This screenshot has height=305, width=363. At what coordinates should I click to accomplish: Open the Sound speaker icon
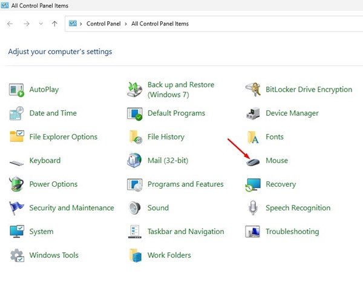pyautogui.click(x=134, y=208)
